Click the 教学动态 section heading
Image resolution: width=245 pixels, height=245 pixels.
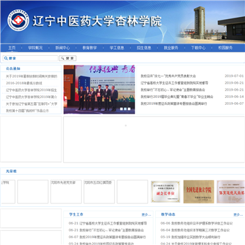pyautogui.click(x=168, y=214)
